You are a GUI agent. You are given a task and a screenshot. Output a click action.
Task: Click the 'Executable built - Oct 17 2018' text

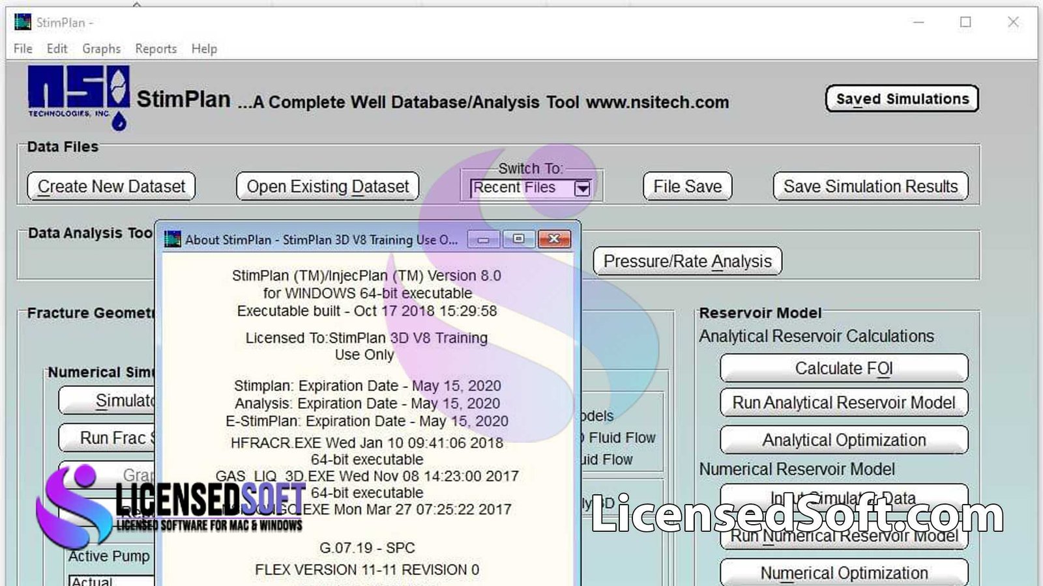[366, 311]
